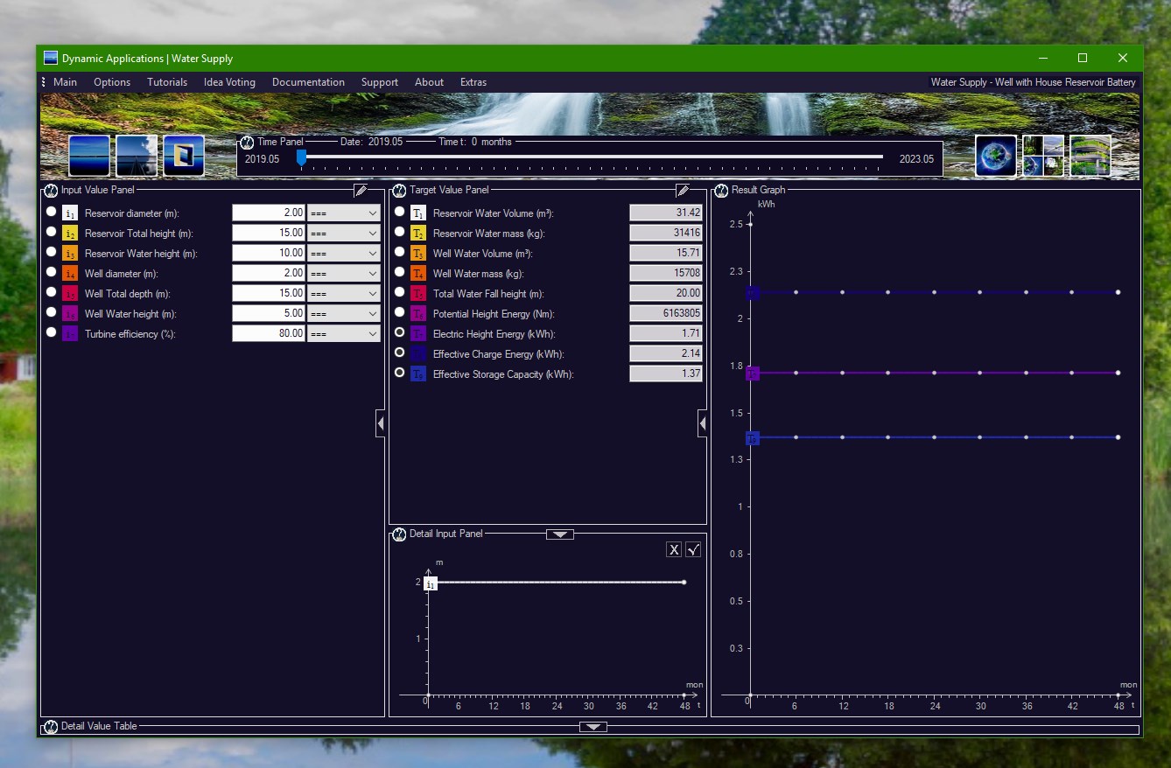Screen dimensions: 1171x768
Task: Click the Input Value Panel help icon
Action: pos(51,190)
